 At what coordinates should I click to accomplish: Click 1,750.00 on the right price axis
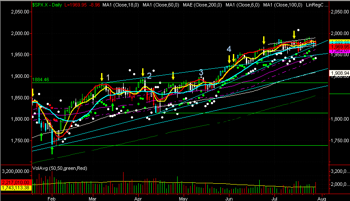point(340,140)
